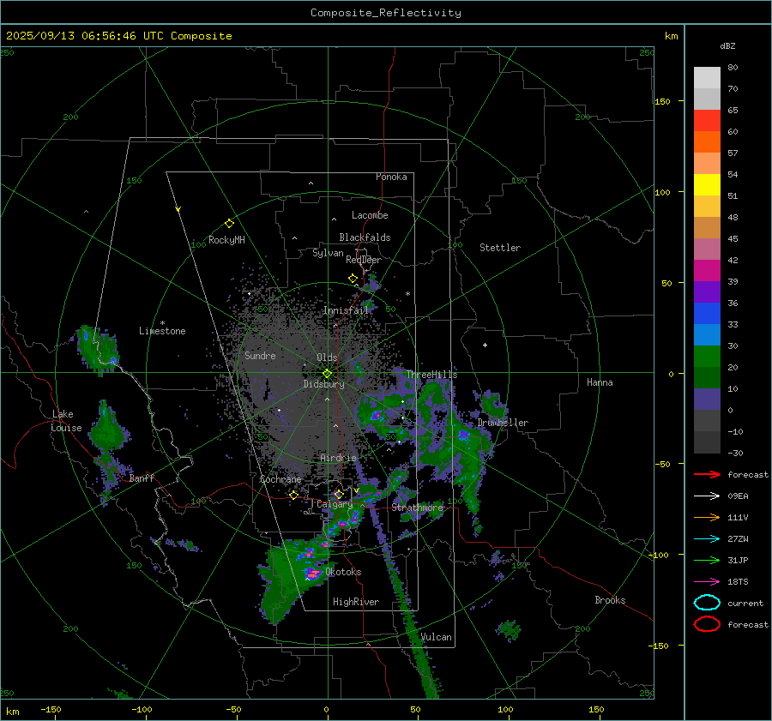Click the yellow diamond marker beside RockyMH

pyautogui.click(x=229, y=224)
